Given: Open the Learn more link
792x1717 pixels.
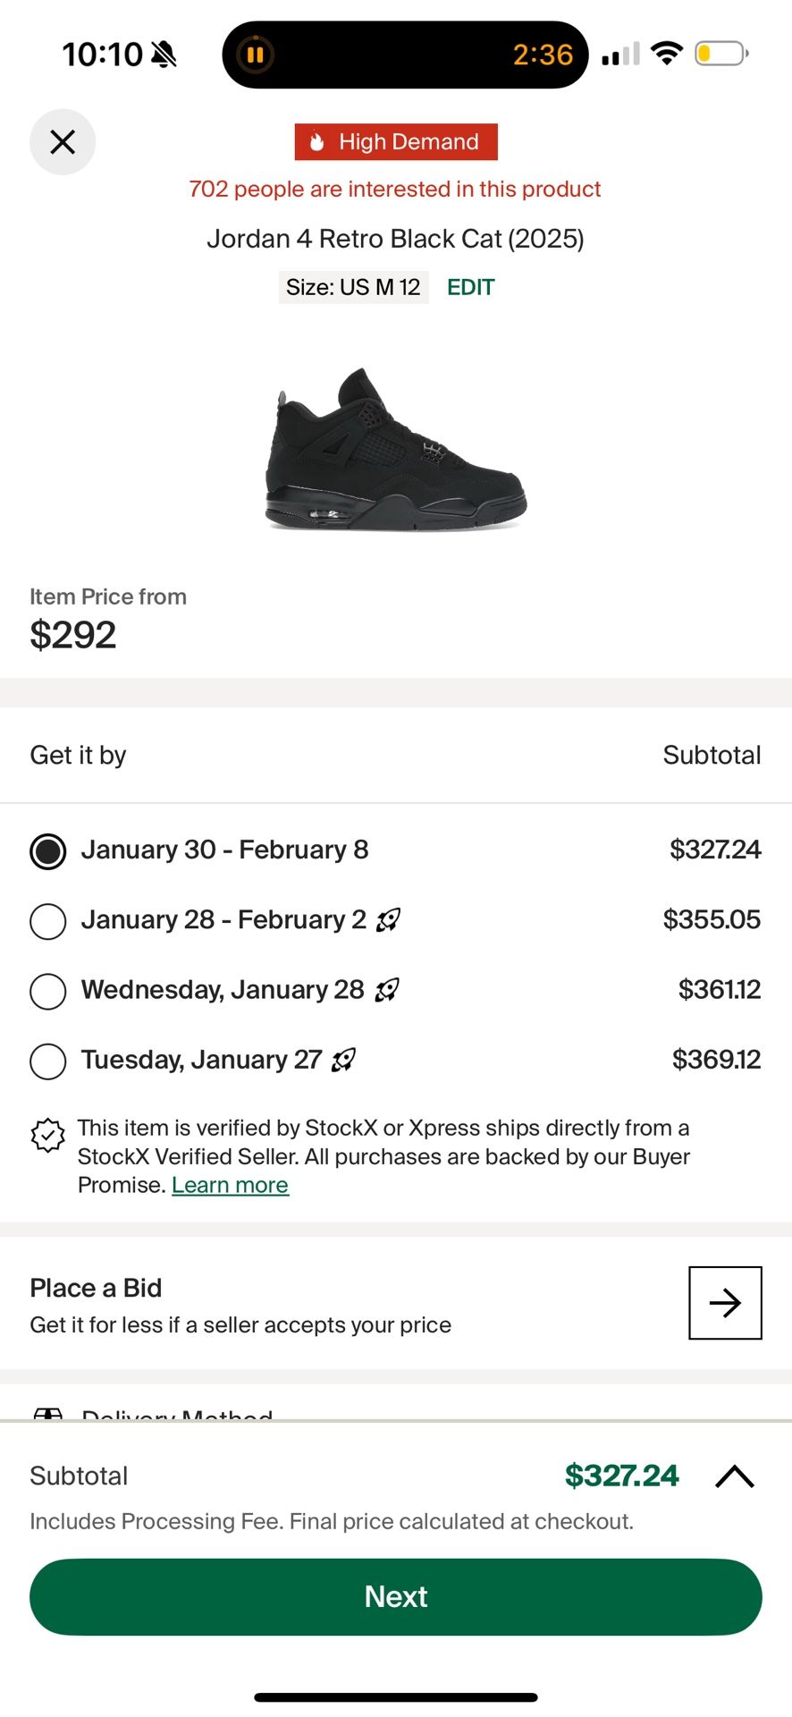Looking at the screenshot, I should click(x=230, y=1185).
